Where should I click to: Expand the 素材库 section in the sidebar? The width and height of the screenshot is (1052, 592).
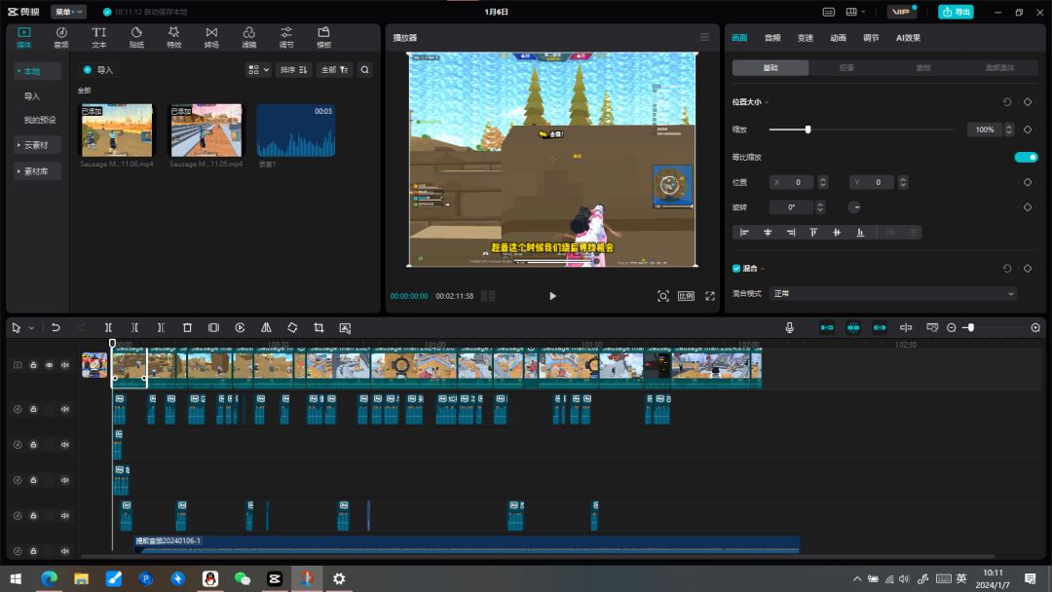tap(37, 171)
